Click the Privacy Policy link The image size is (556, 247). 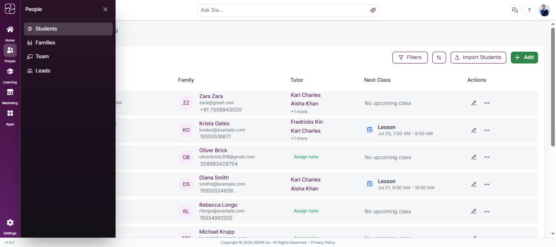pos(323,243)
